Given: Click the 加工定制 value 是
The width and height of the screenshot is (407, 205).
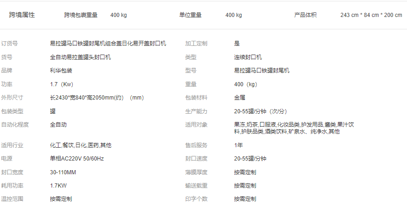Looking at the screenshot, I should [x=237, y=44].
